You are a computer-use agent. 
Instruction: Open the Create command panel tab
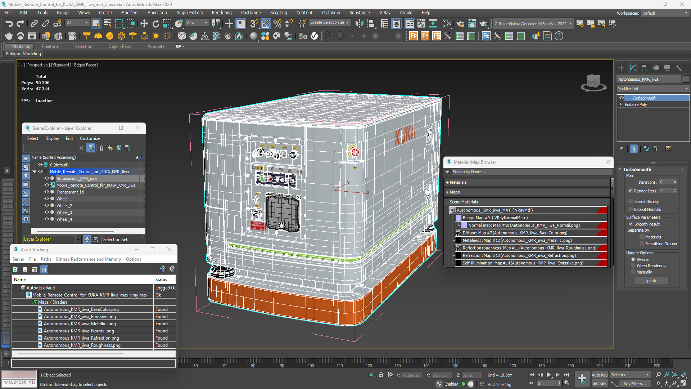click(621, 68)
